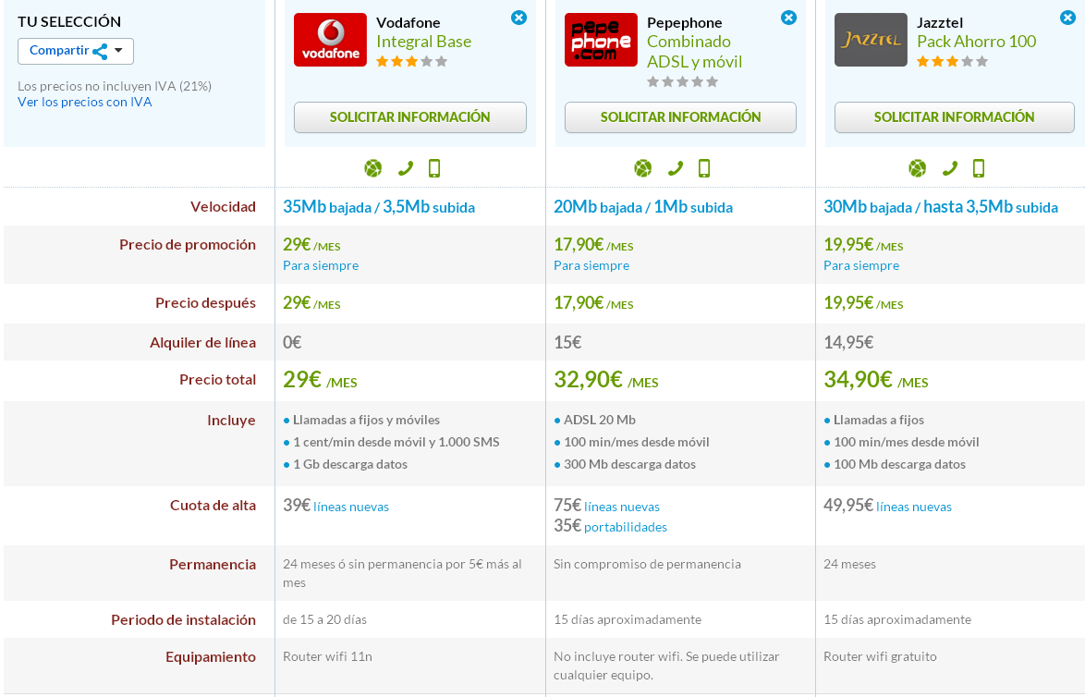Click Vodafone's landline phone icon
Screen dimensions: 1085x697
point(406,168)
